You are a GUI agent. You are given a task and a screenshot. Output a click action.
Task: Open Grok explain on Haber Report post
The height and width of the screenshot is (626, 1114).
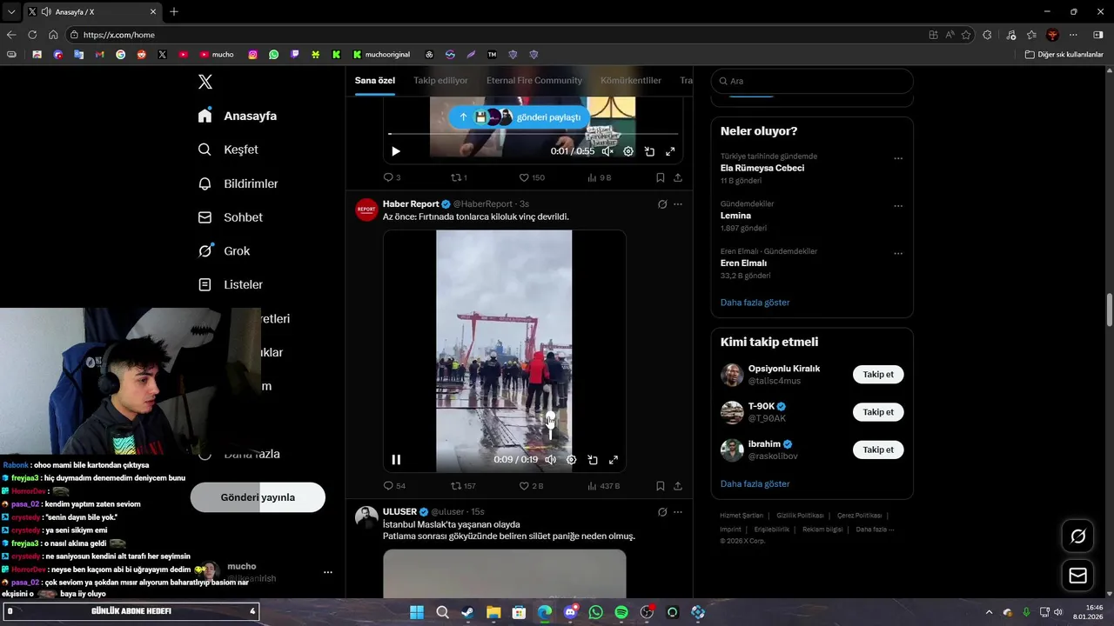point(662,204)
